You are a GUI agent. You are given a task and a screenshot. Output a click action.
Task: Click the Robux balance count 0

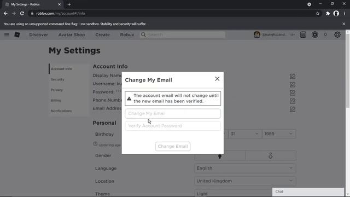(x=325, y=34)
